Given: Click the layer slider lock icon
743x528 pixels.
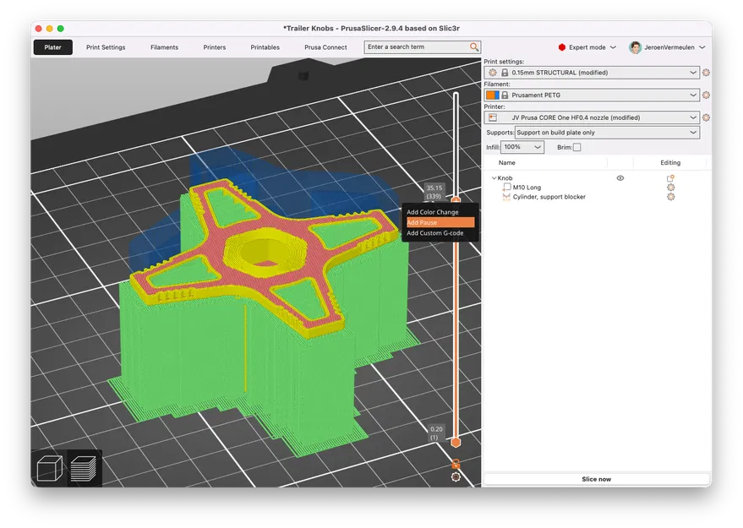Looking at the screenshot, I should (456, 464).
